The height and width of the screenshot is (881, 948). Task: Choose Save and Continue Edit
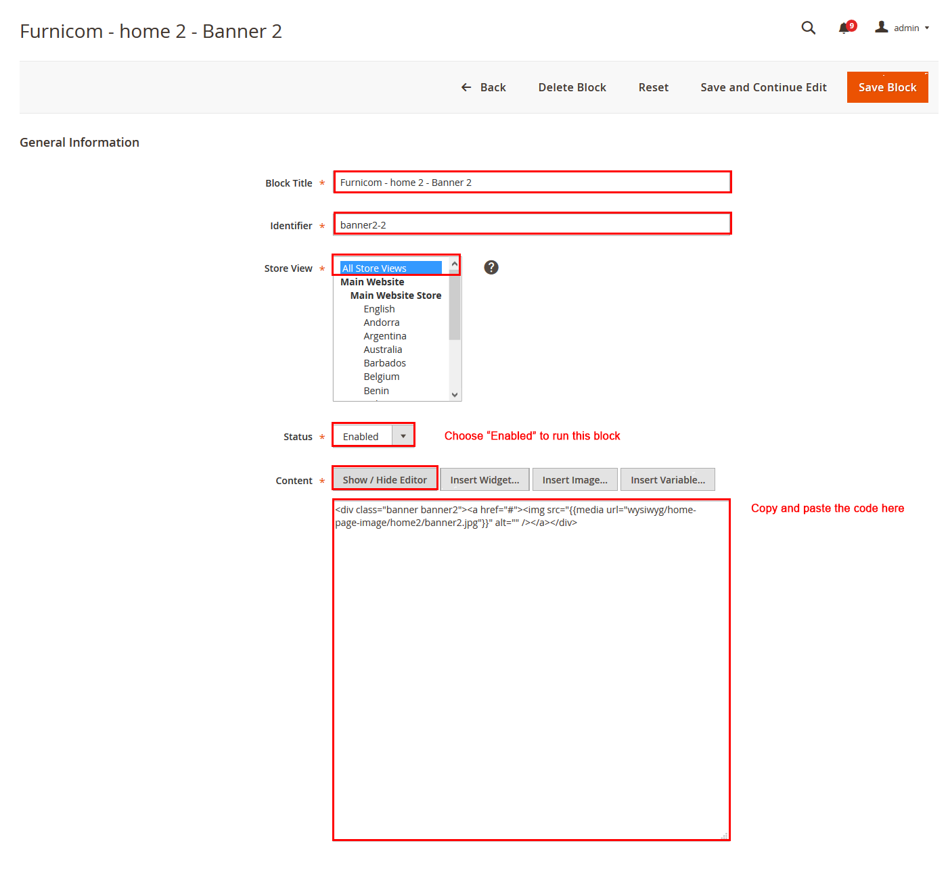point(763,87)
